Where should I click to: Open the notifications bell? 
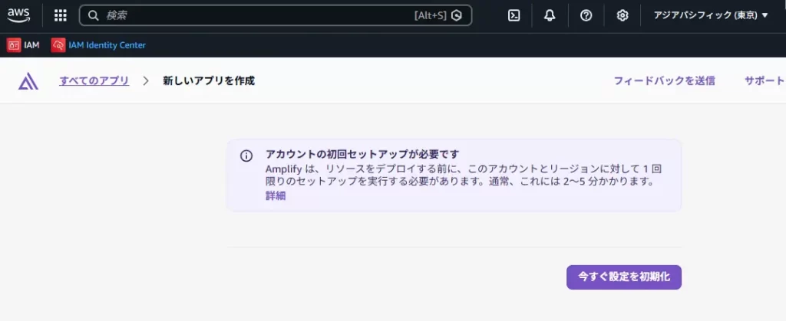(x=550, y=15)
